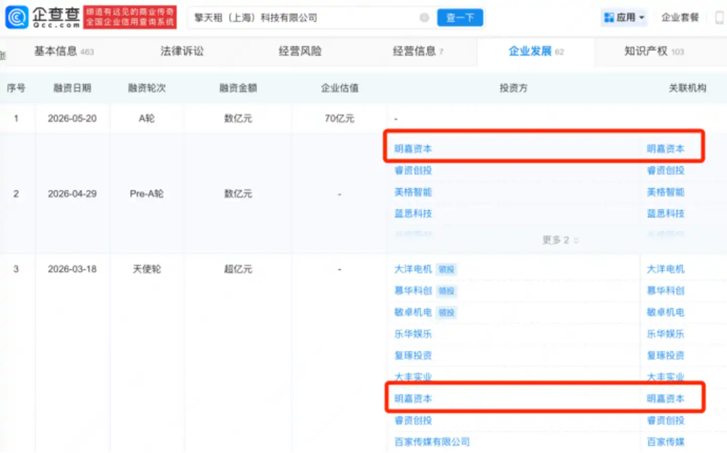Open the 企业套餐 link
The image size is (727, 453).
pos(680,18)
